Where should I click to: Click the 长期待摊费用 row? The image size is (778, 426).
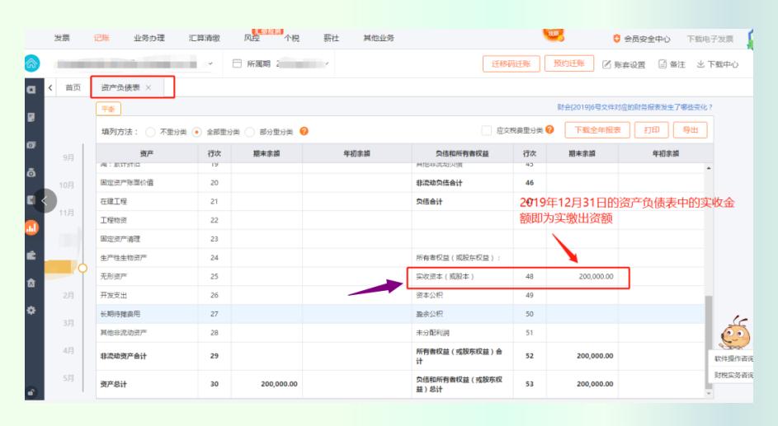click(x=400, y=314)
